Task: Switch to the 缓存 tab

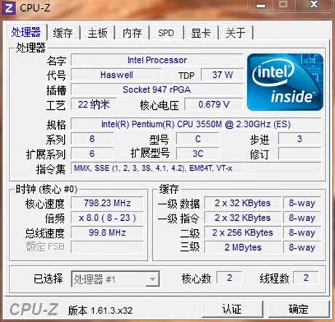Action: click(x=63, y=33)
